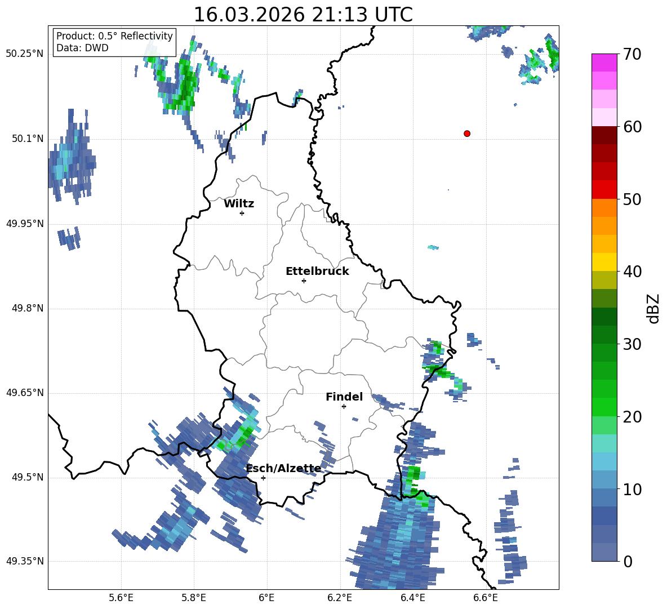Click the Findel location cross marker
Screen dimensions: 667x609
344,407
